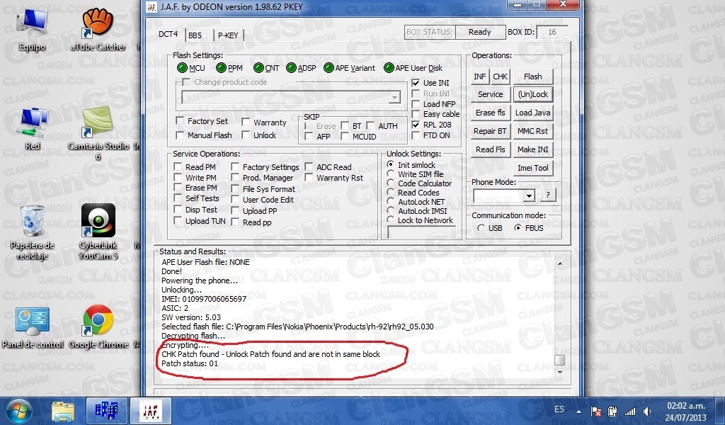Image resolution: width=725 pixels, height=425 pixels.
Task: Click the green APE Variant indicator
Action: coord(329,68)
